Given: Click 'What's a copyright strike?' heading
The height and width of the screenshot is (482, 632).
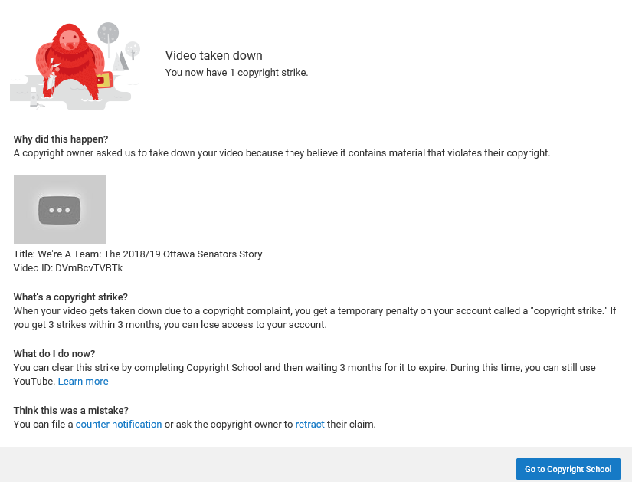Looking at the screenshot, I should [70, 297].
